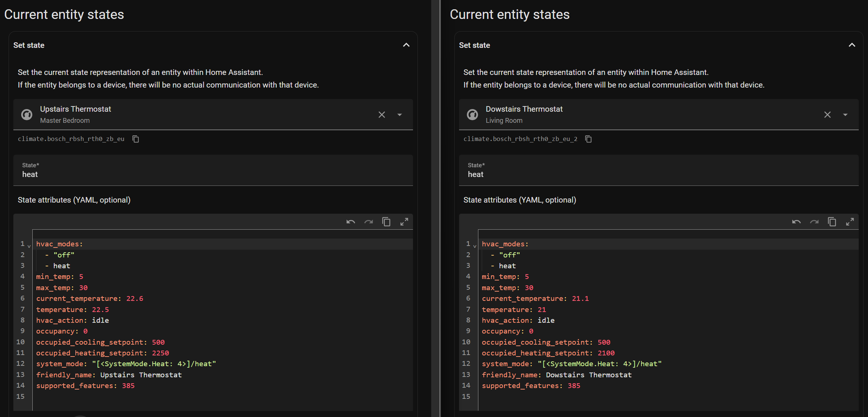The image size is (868, 417).
Task: Open the Dowstairs Thermostat entity dropdown
Action: 845,115
